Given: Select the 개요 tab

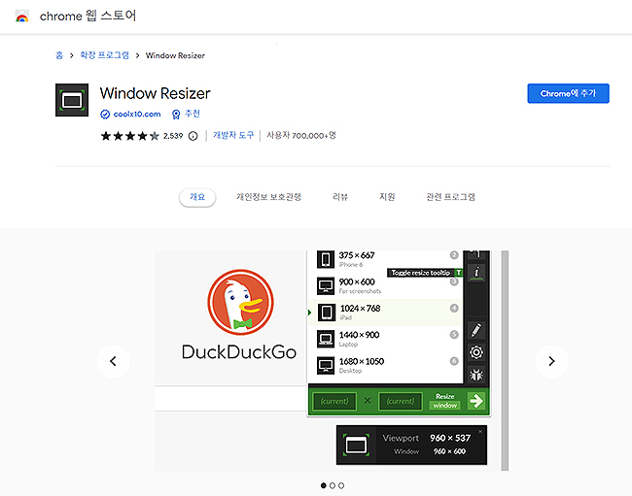Looking at the screenshot, I should coord(197,197).
